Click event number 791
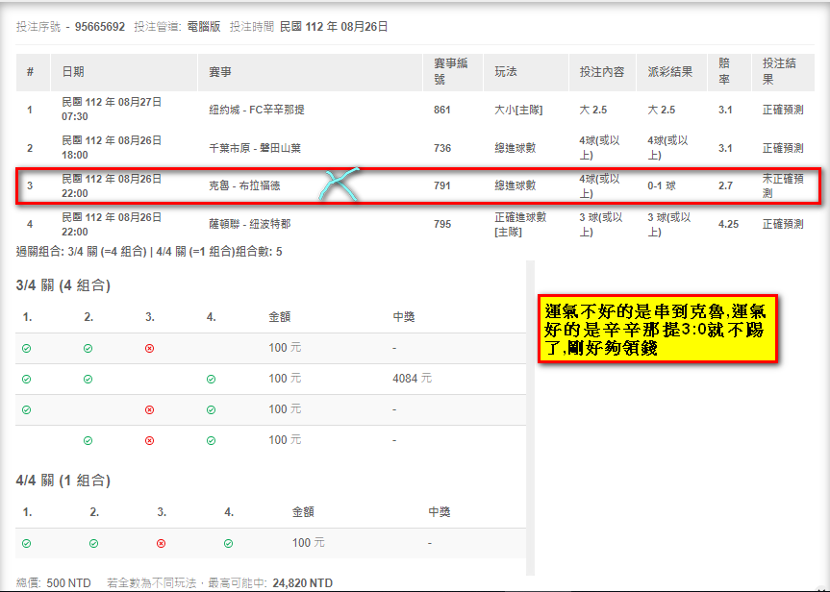Viewport: 830px width, 592px height. coord(442,186)
